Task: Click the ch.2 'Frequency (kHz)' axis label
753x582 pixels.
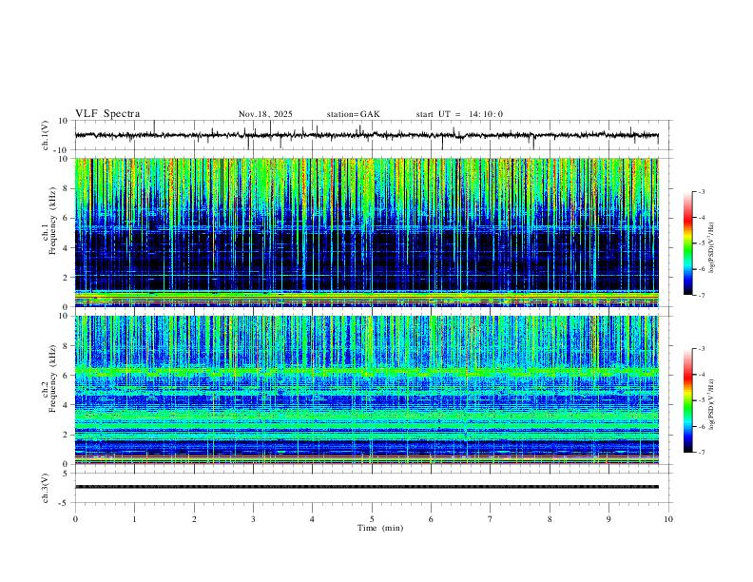Action: pyautogui.click(x=52, y=378)
